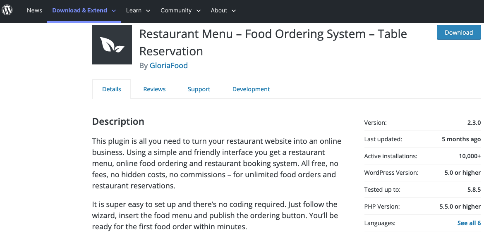The height and width of the screenshot is (233, 484).
Task: Open the Community menu
Action: [x=176, y=10]
